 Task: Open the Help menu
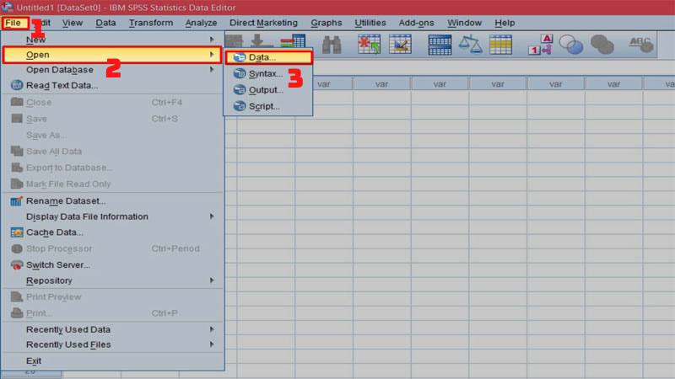tap(505, 23)
